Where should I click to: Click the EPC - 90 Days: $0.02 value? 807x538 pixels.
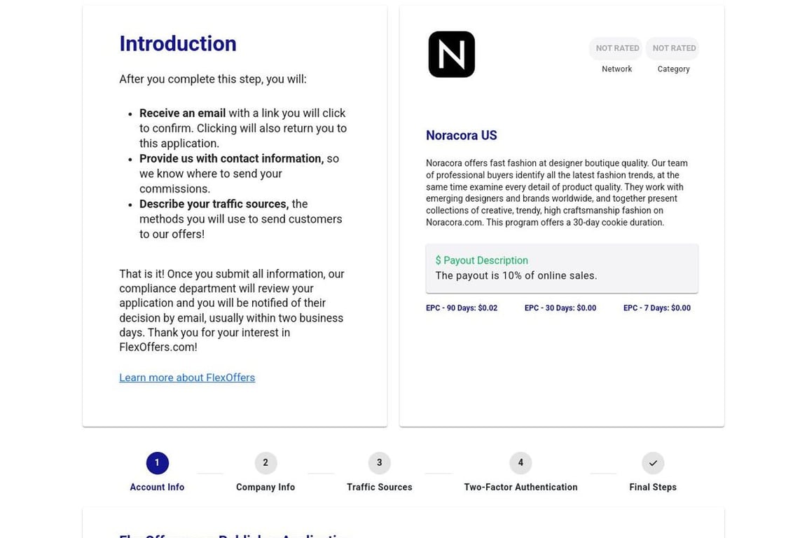pos(462,308)
